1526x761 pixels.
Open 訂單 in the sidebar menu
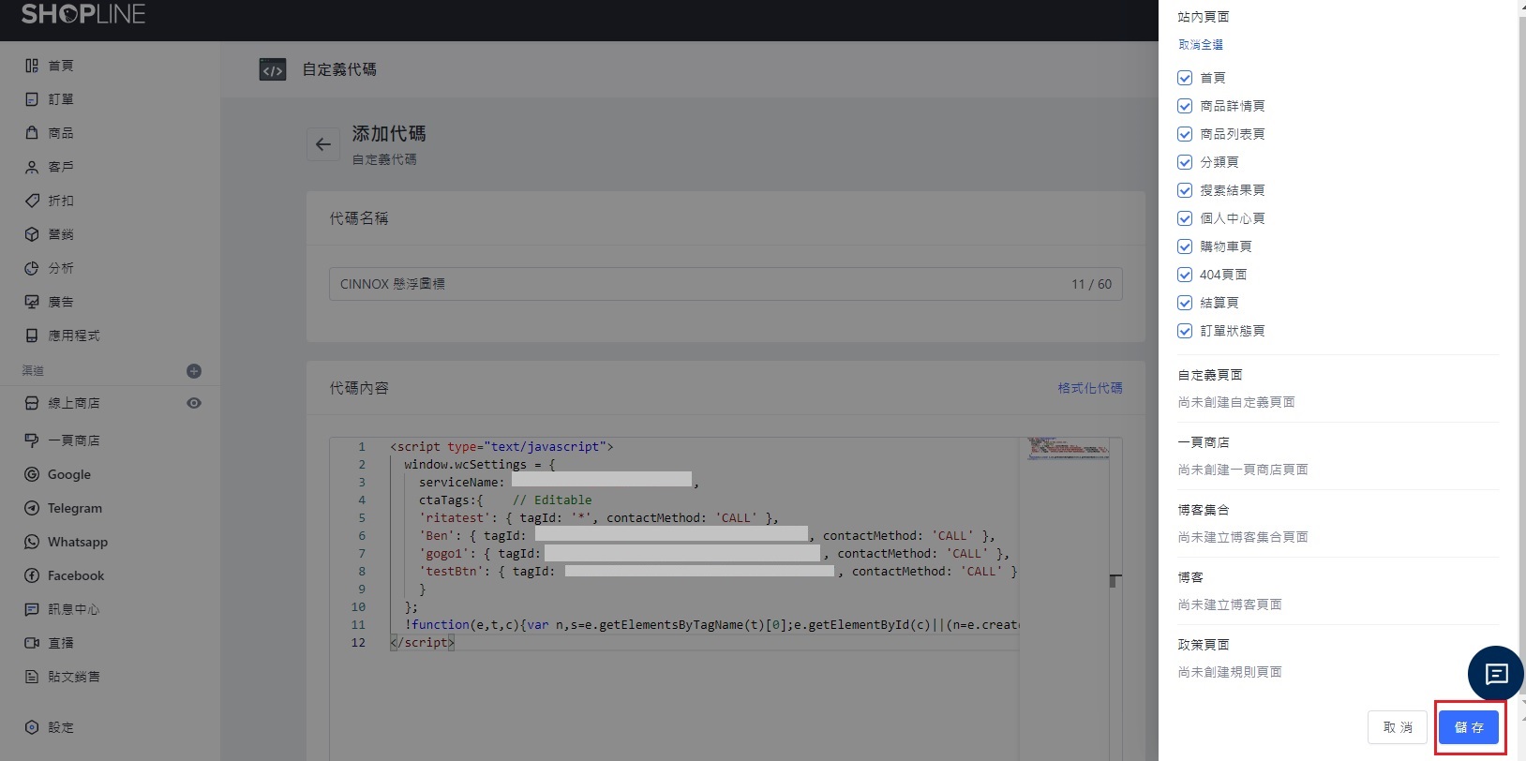pos(60,99)
